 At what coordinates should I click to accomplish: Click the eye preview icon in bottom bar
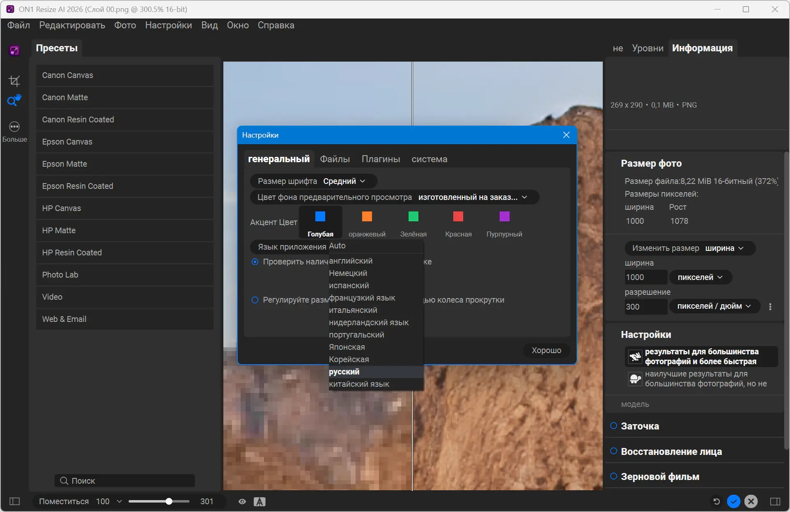[242, 501]
